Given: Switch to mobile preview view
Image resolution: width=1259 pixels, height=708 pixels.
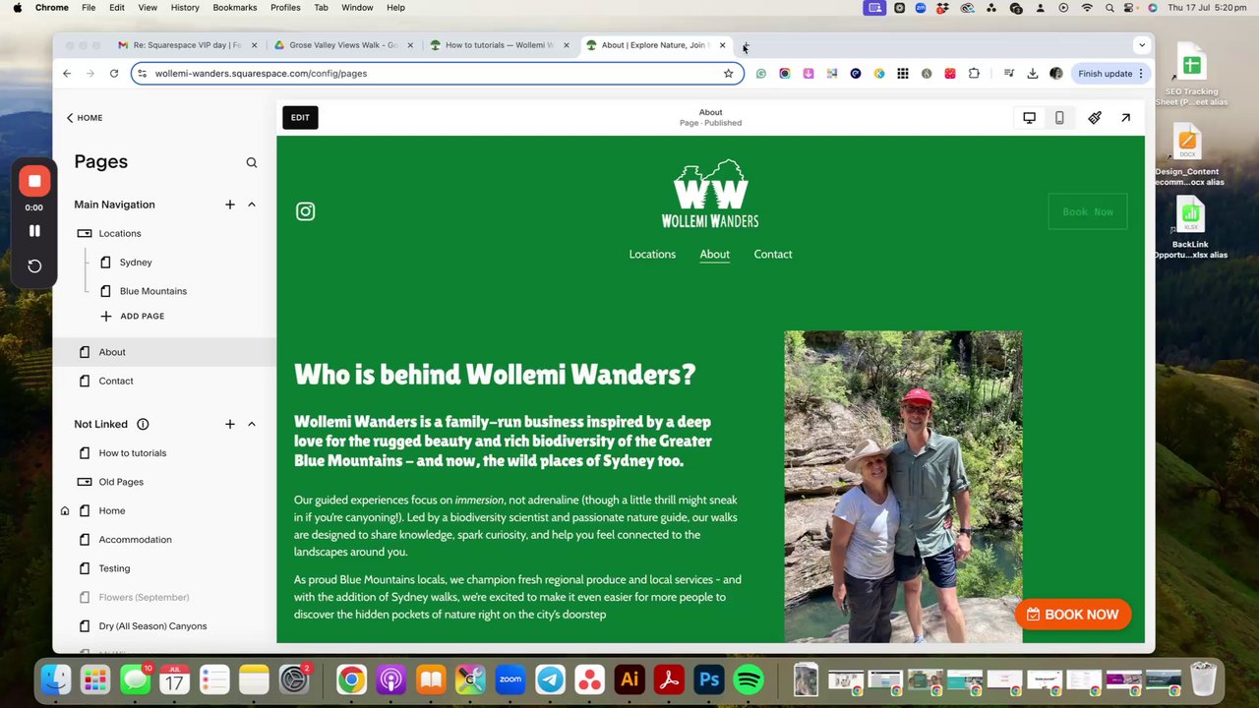Looking at the screenshot, I should tap(1059, 118).
